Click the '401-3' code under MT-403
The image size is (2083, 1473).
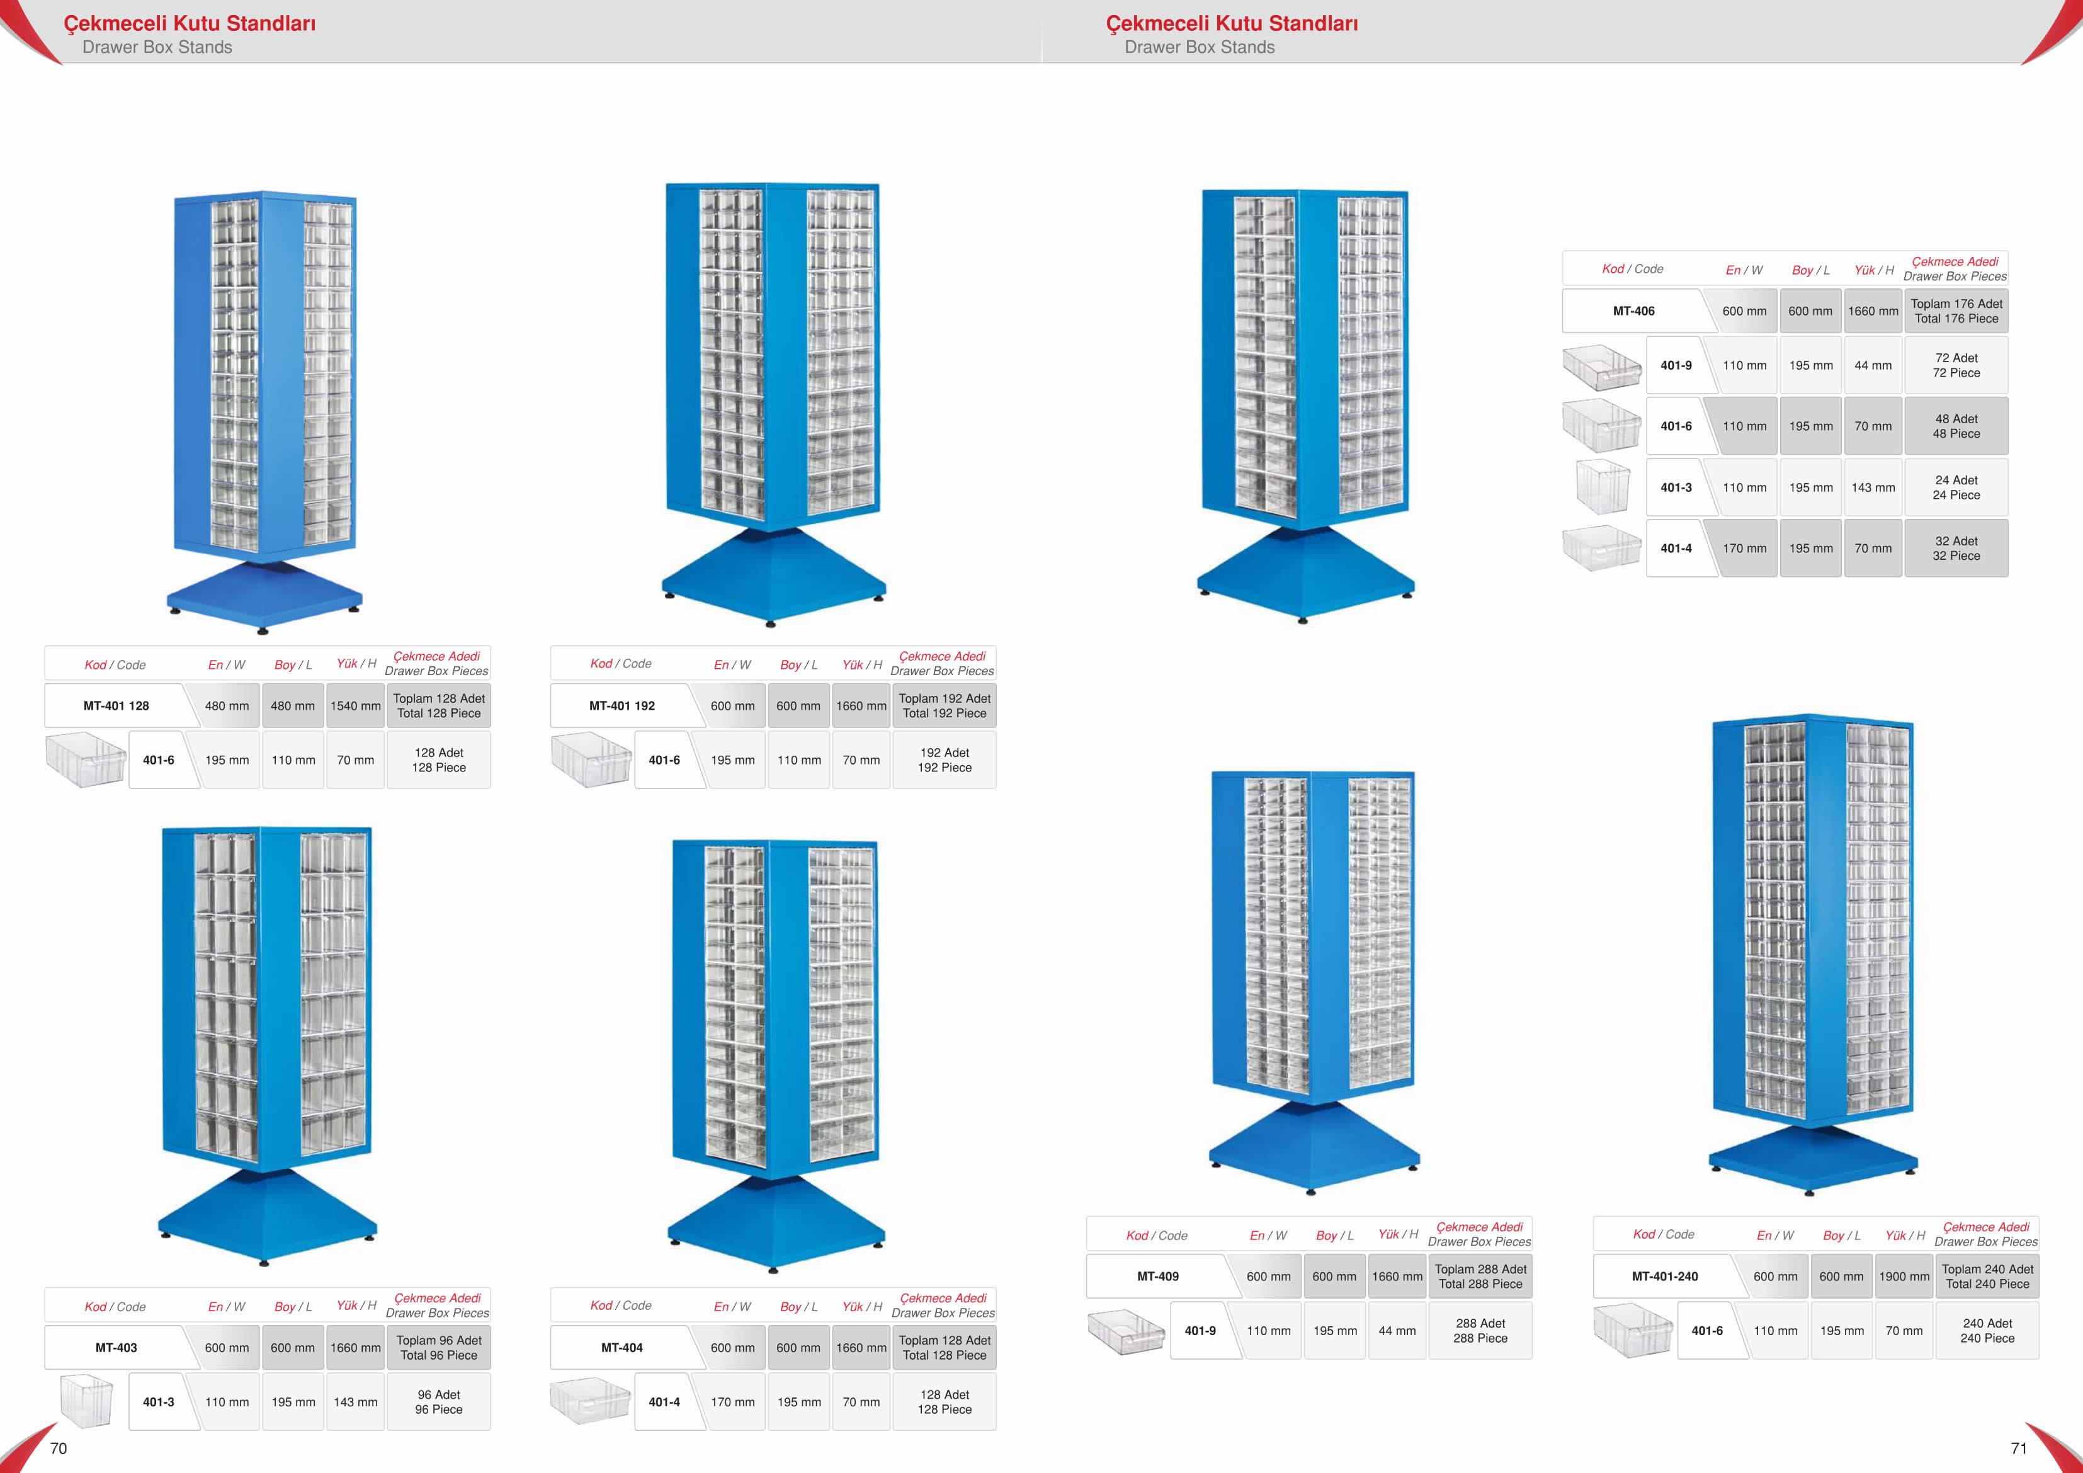pyautogui.click(x=158, y=1401)
